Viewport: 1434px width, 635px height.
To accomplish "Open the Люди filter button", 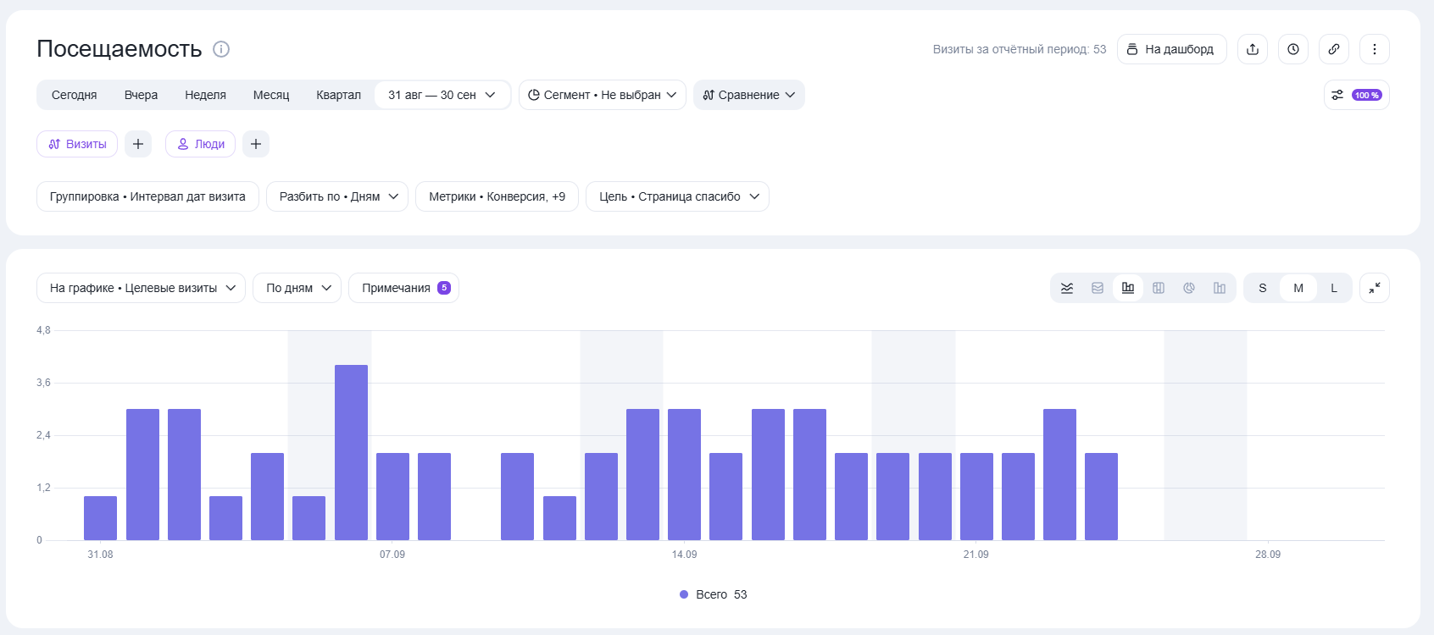I will pyautogui.click(x=200, y=144).
